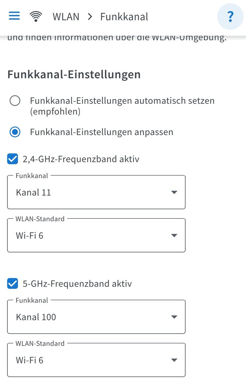Select automatic Funkkanal-Einstellungen radio option
The height and width of the screenshot is (381, 246).
15,101
